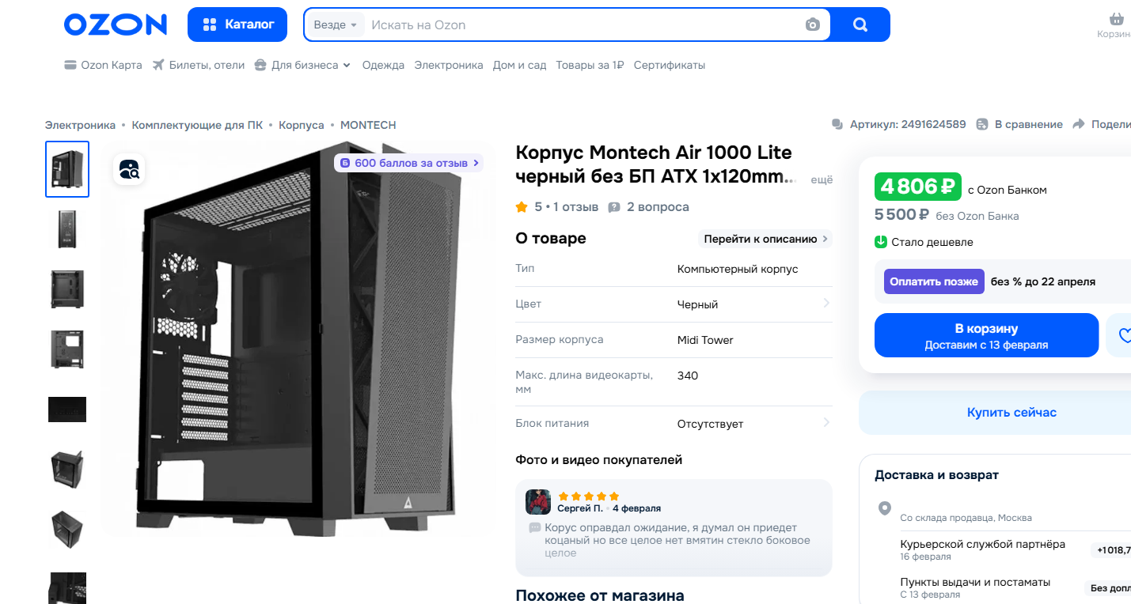
Task: Open the OZON home logo
Action: (x=116, y=25)
